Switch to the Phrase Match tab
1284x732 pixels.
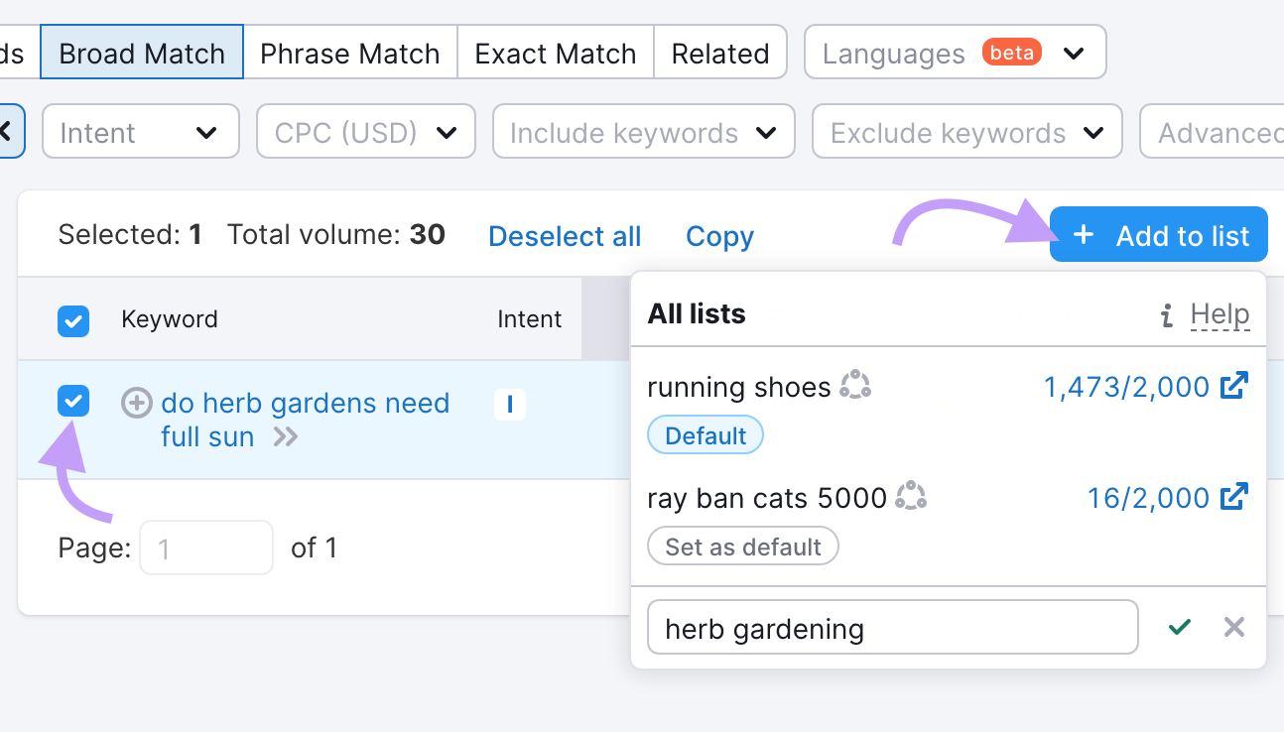(350, 52)
